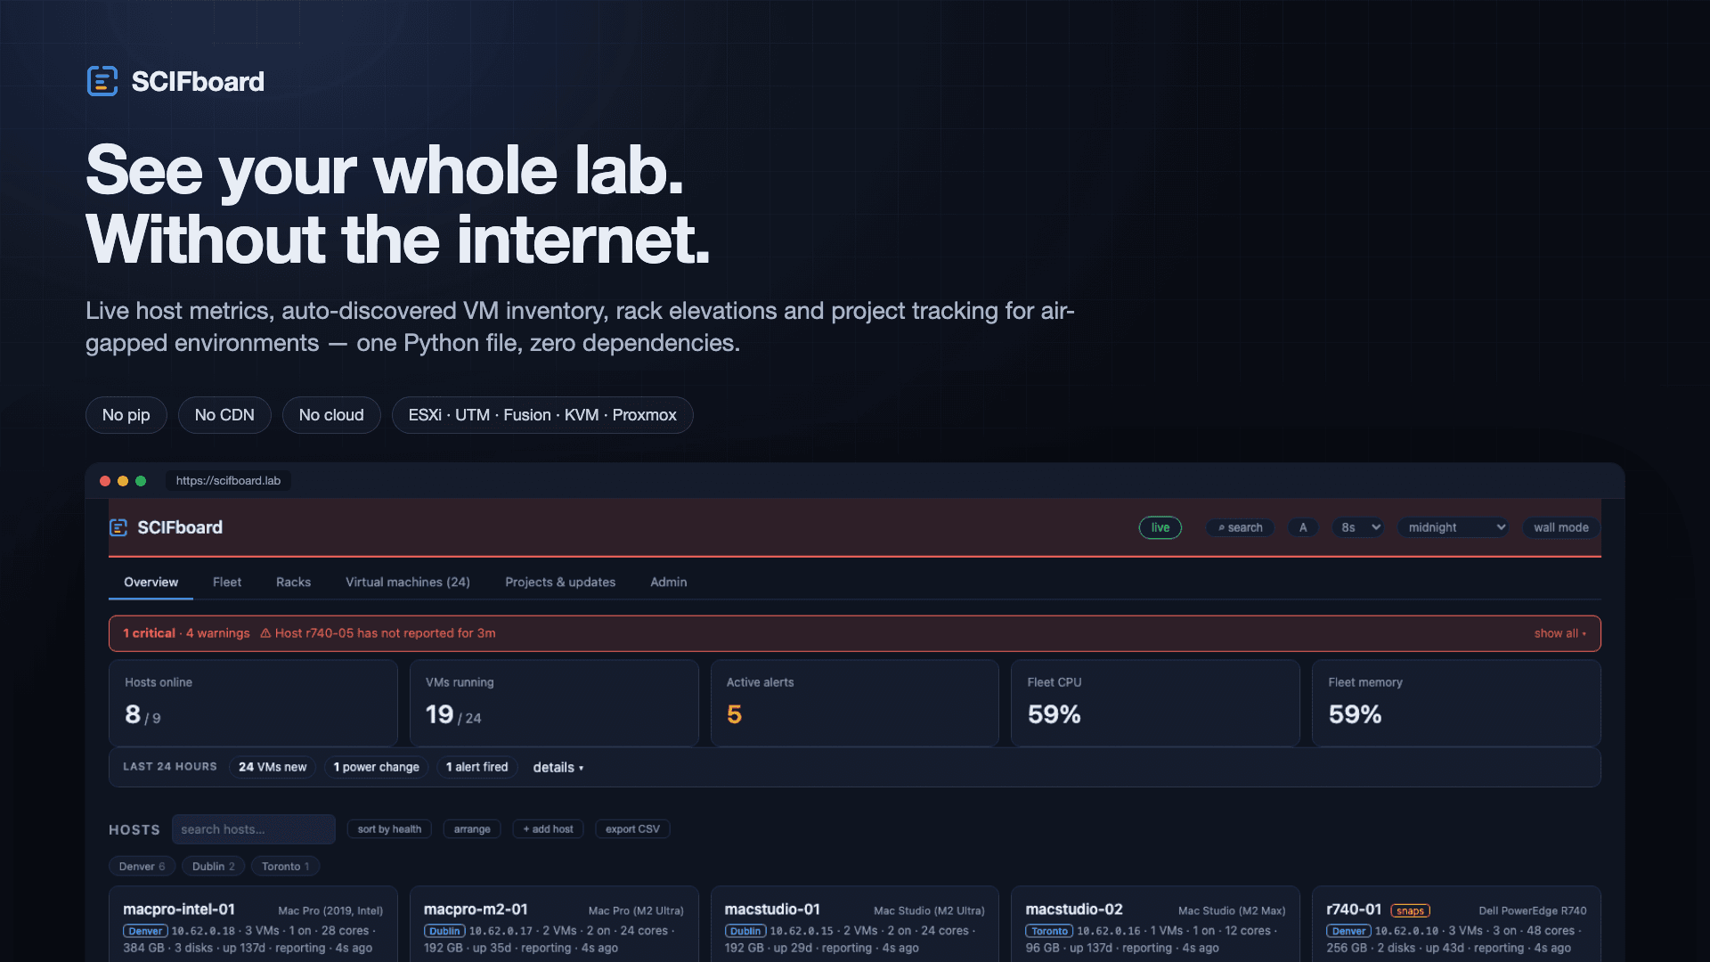Open the Racks tab
This screenshot has width=1710, height=962.
tap(294, 582)
